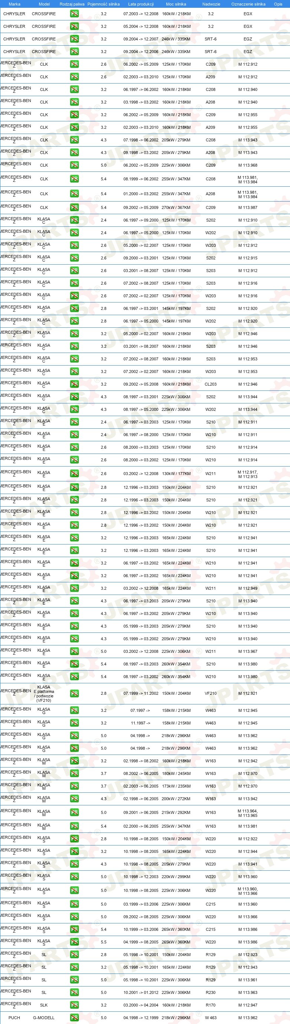The image size is (290, 1024).
Task: Click the 'M 113.961' engine code
Action: 248,980
